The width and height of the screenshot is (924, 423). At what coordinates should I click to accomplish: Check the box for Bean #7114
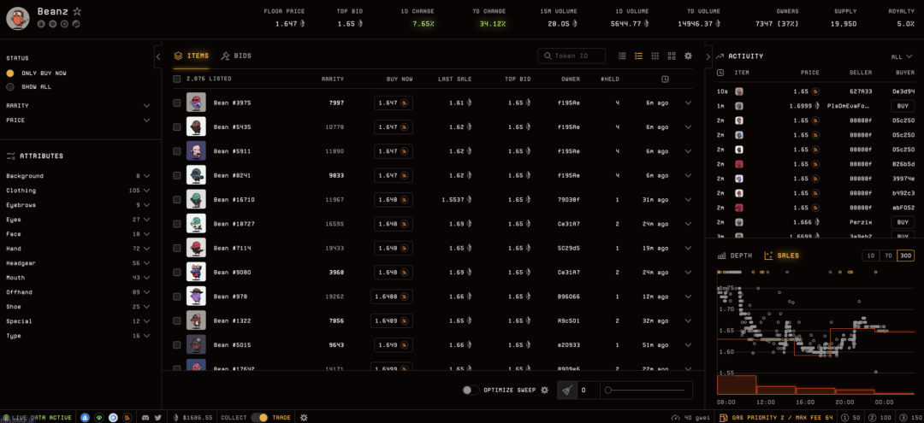[177, 249]
